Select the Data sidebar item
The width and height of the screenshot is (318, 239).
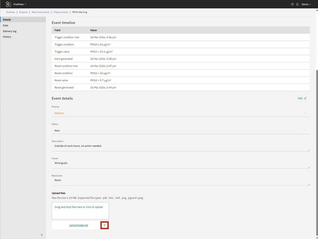(x=23, y=25)
